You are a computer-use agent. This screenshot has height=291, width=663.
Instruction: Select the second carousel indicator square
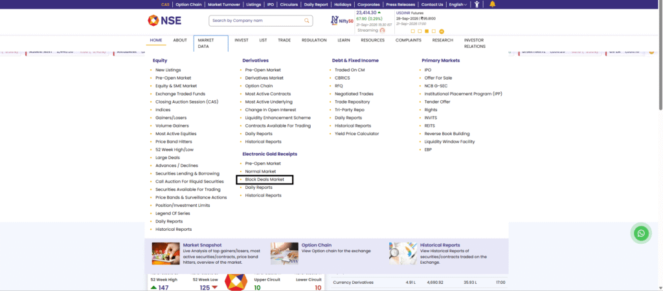420,31
